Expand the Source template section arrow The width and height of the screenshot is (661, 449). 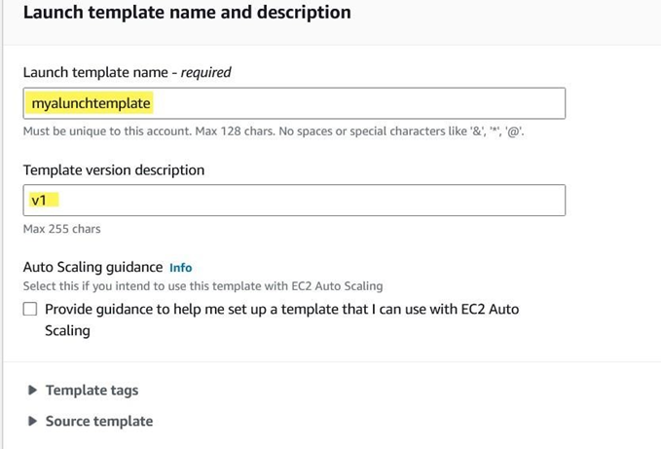tap(33, 422)
